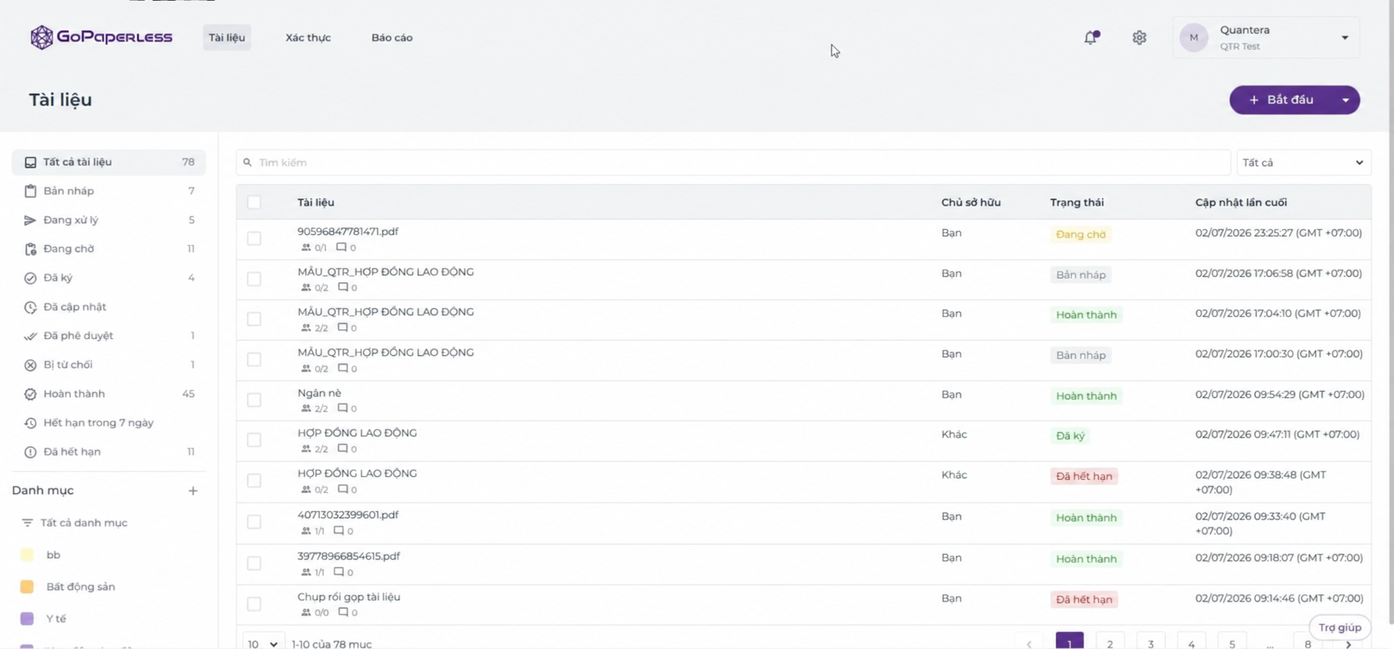Select the orange Bất động sản swatch
The height and width of the screenshot is (649, 1394).
pyautogui.click(x=27, y=587)
